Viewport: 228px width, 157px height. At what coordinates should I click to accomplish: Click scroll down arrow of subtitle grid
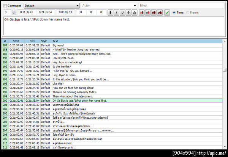(225, 147)
